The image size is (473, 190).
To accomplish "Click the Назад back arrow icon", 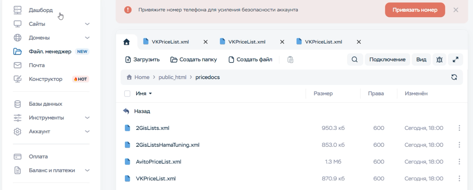I will (x=127, y=111).
